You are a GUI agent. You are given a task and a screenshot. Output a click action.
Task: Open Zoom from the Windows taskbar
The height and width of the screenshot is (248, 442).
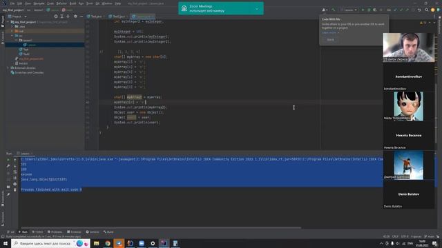pos(142,243)
